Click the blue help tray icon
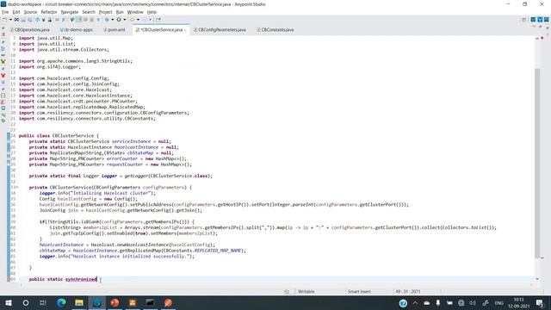The width and height of the screenshot is (551, 310). point(403,303)
